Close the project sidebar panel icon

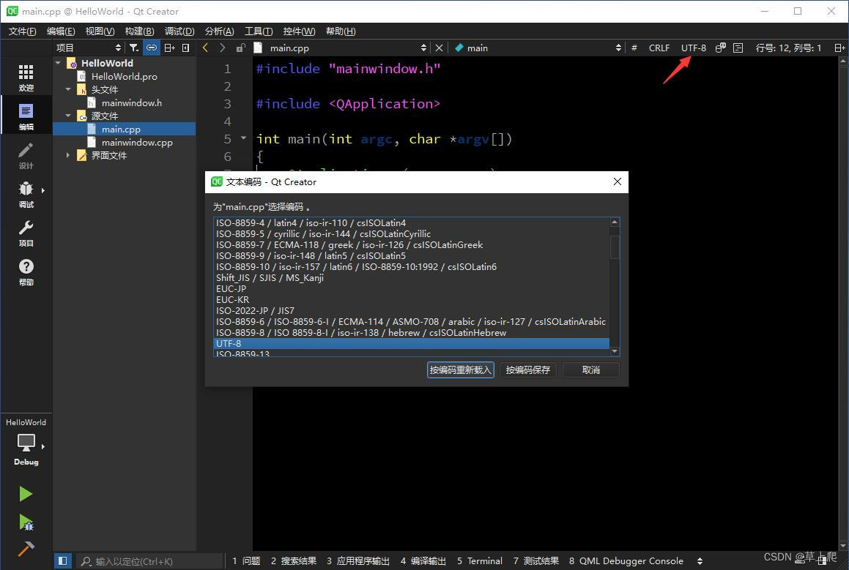pos(186,48)
